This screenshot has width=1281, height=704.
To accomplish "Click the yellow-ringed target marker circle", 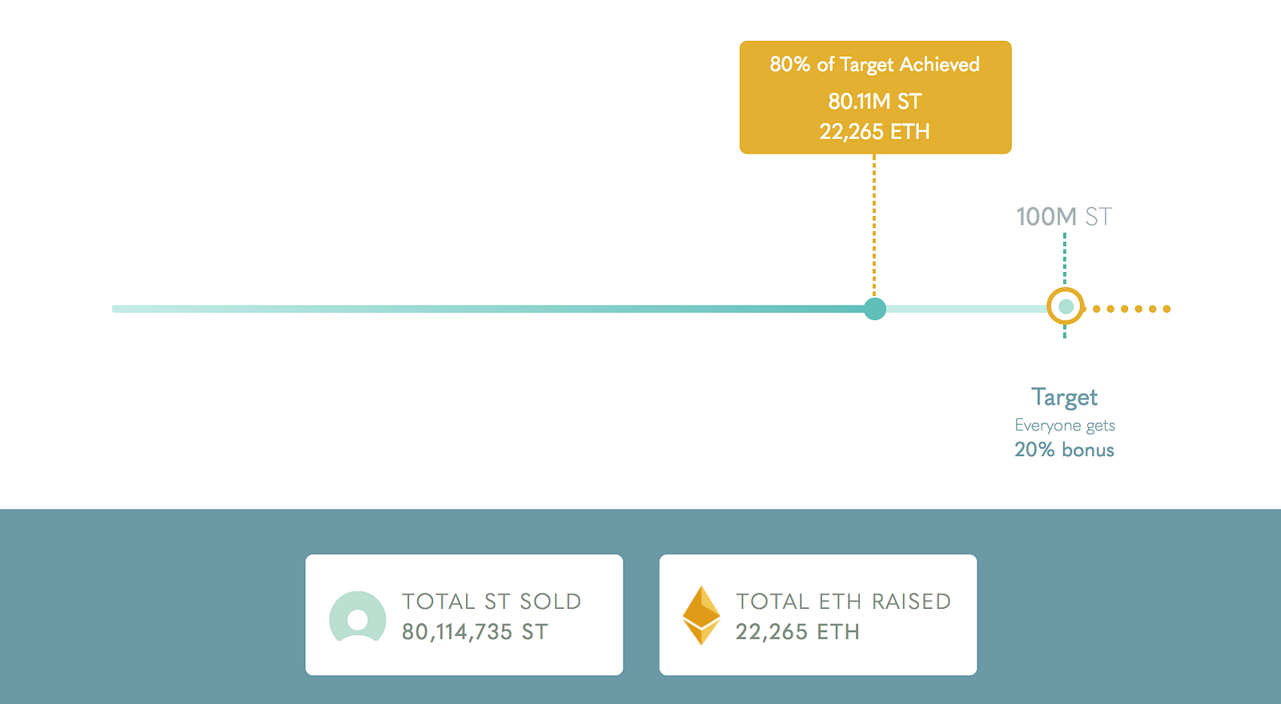I will coord(1065,306).
